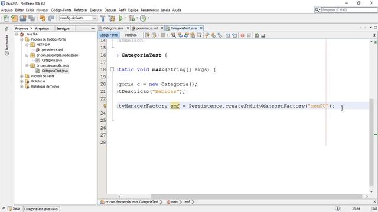Screen dimensions: 378x212
Task: Click the Redo arrow icon
Action: coord(51,18)
